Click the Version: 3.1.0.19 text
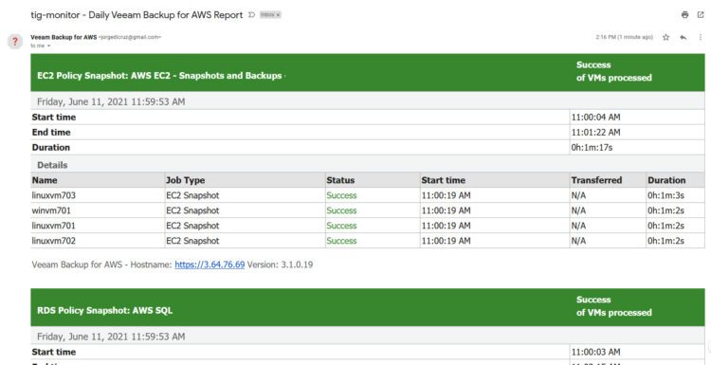This screenshot has width=711, height=365. click(x=280, y=265)
